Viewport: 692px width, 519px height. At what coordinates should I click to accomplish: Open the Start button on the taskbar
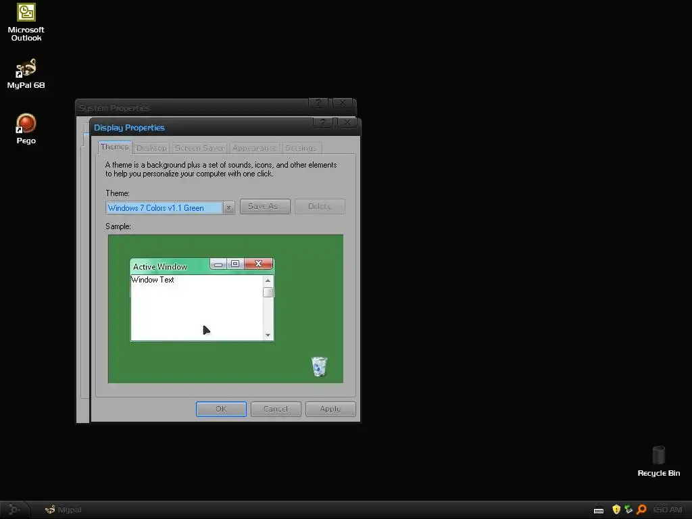(x=14, y=510)
